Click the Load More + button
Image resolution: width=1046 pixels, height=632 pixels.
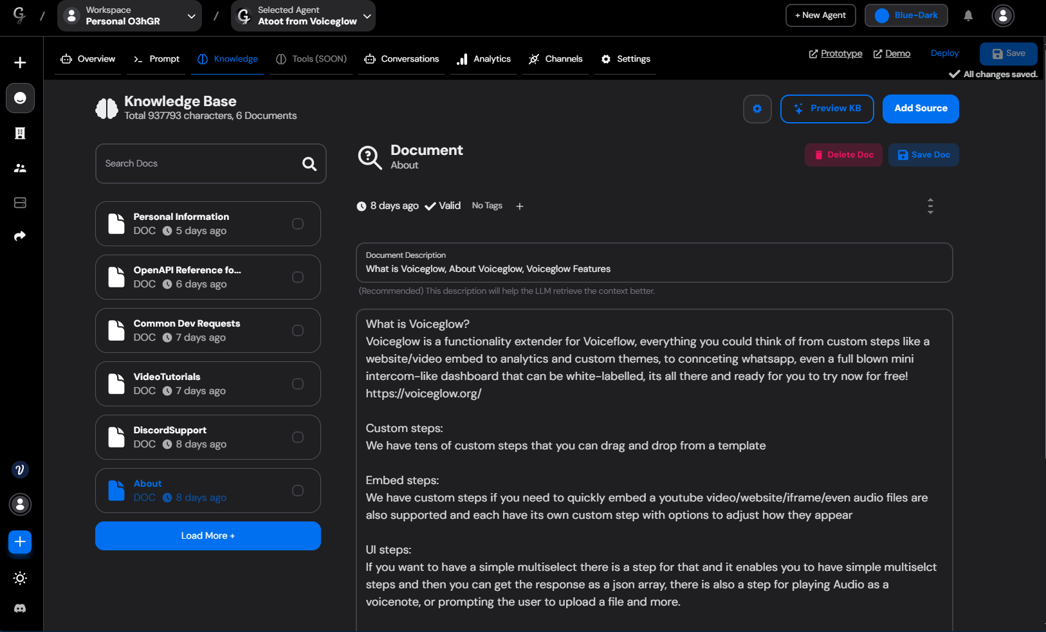coord(208,536)
